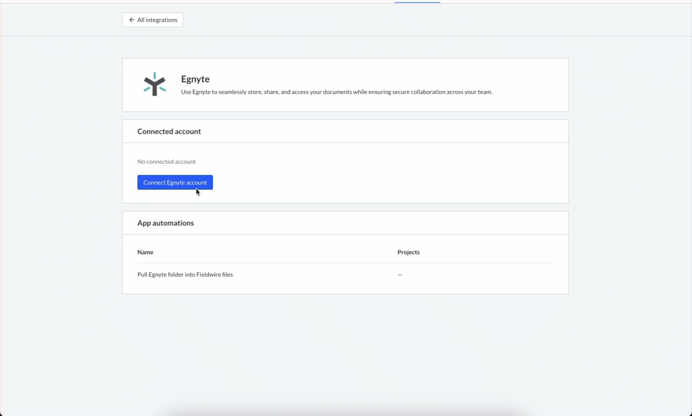Viewport: 692px width, 416px height.
Task: Click the divider line below table column headers
Action: [345, 263]
